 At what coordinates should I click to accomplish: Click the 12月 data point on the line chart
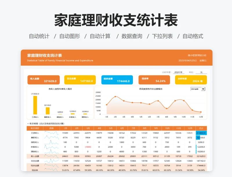(x=201, y=112)
